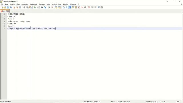Click line number 4 in margin
The height and width of the screenshot is (103, 183).
4,21
